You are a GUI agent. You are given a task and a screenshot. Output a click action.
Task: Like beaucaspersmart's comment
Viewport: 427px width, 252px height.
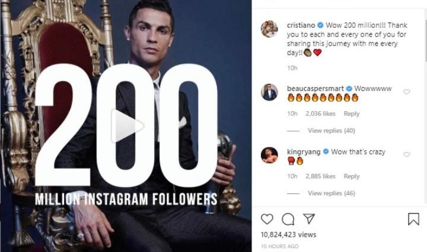pos(407,92)
